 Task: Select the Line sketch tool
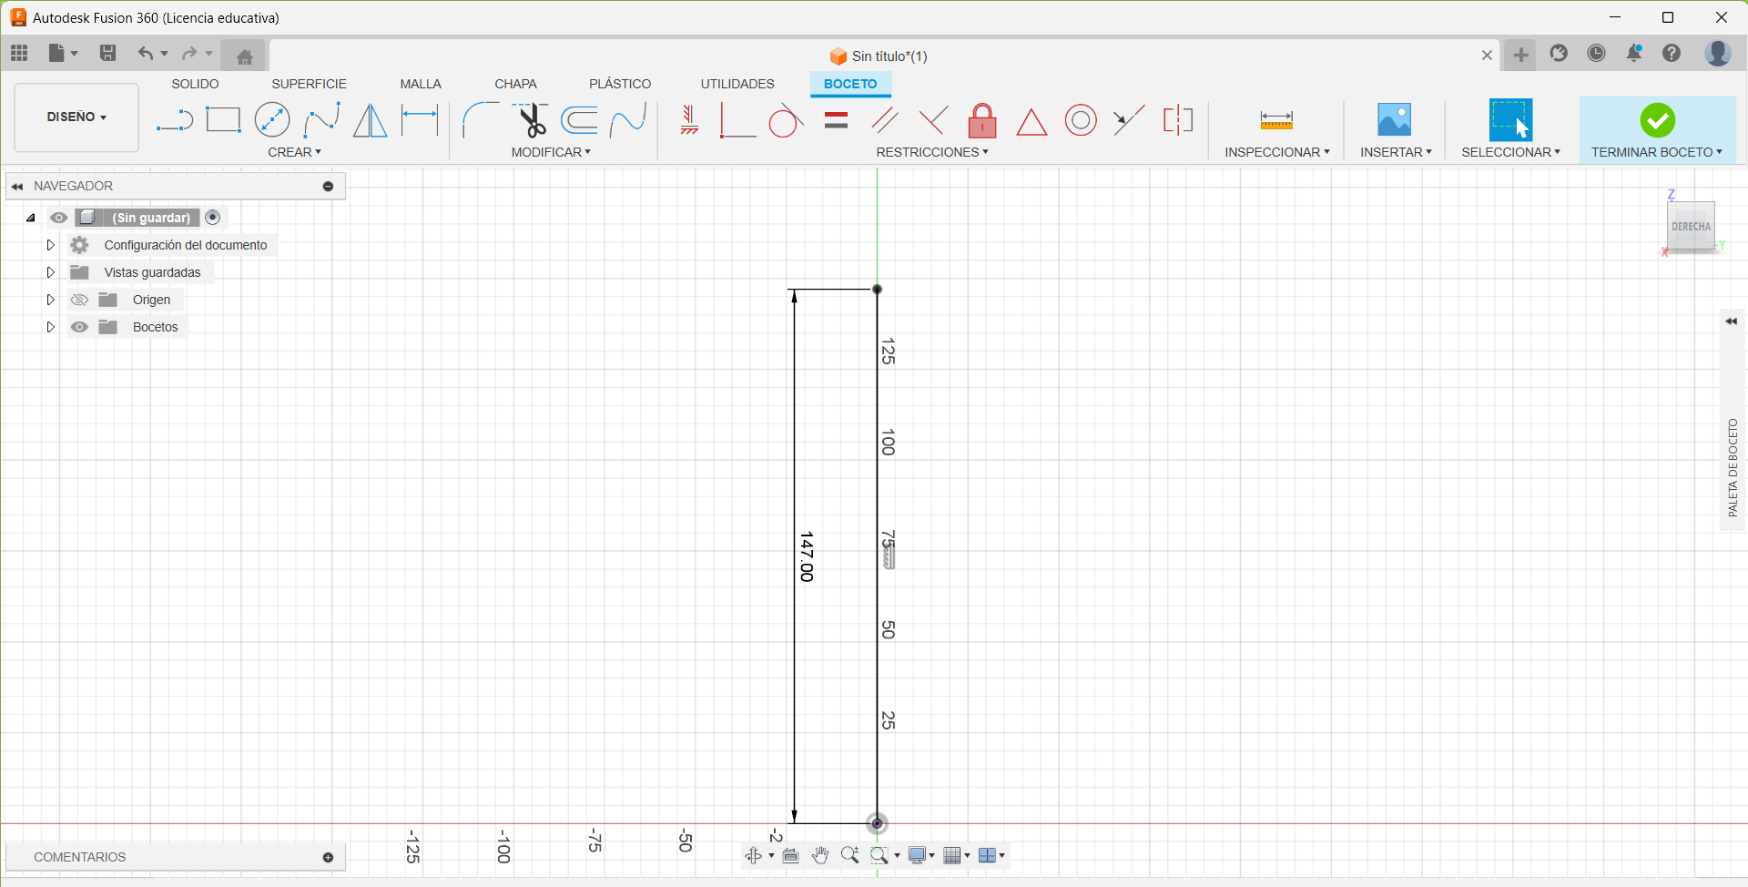click(x=174, y=120)
